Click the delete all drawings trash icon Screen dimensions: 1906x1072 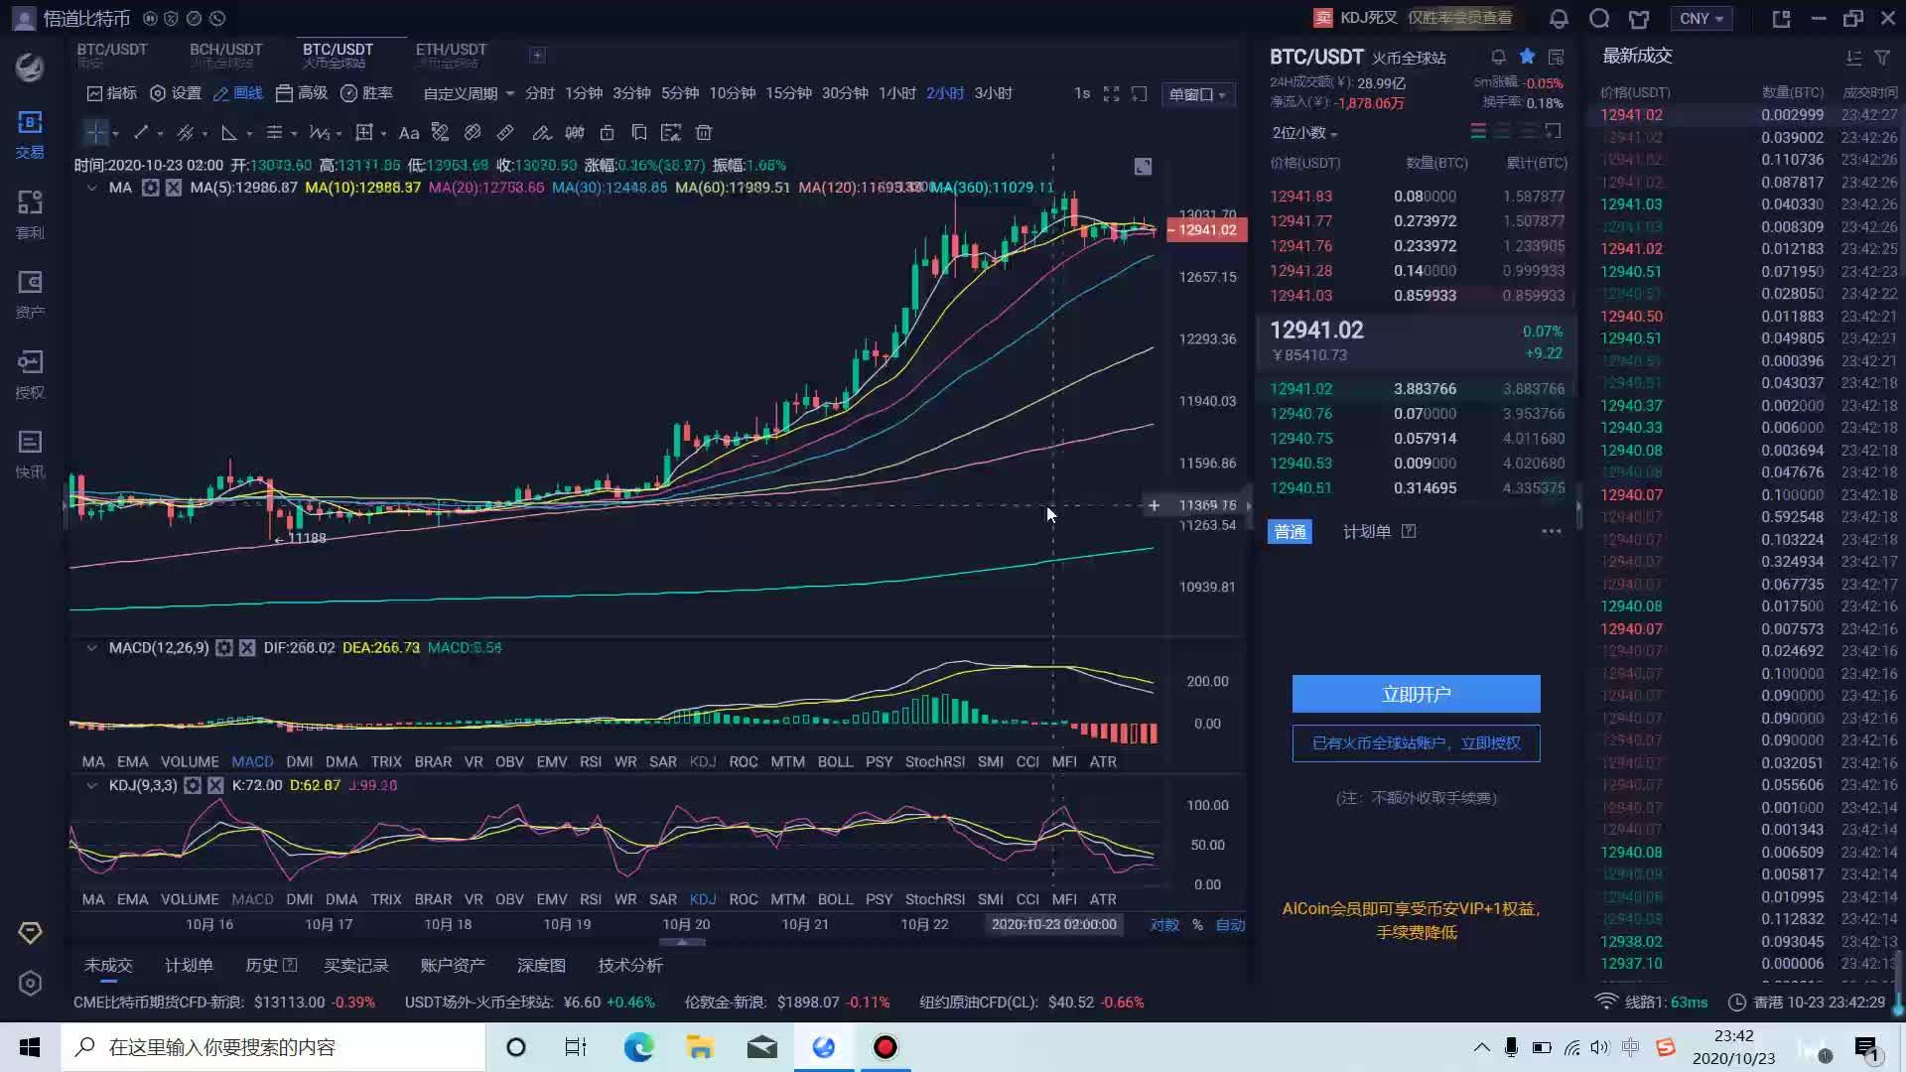[x=704, y=132]
